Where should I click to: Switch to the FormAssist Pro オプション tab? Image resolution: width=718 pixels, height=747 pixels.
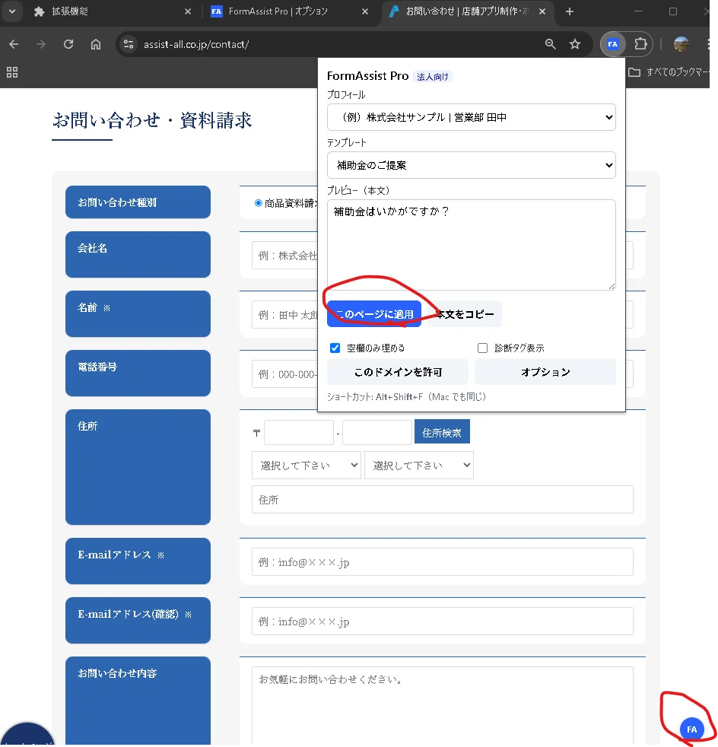click(286, 11)
